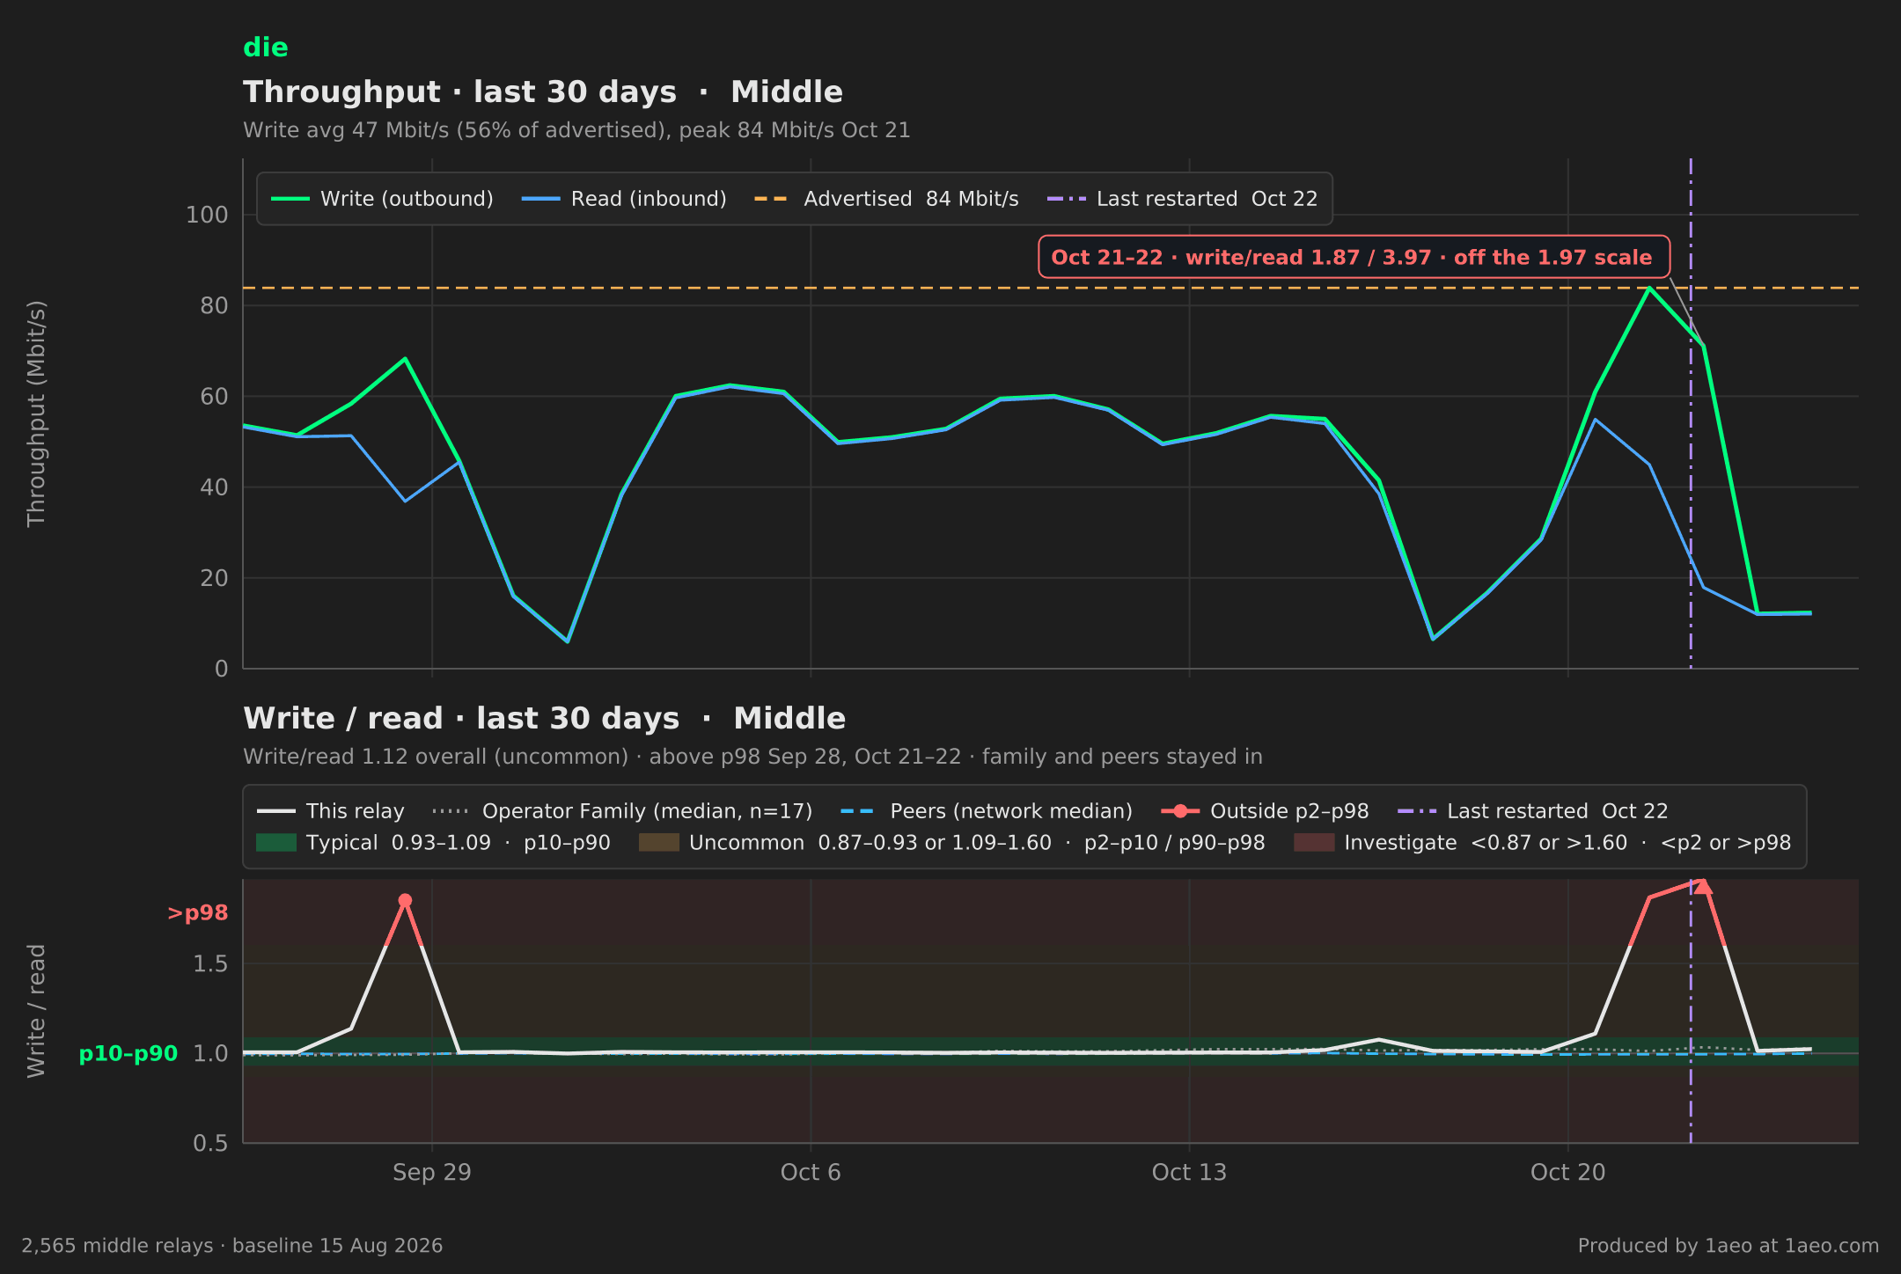The height and width of the screenshot is (1274, 1901).
Task: Click Last restarted Oct 22 in throughput legend
Action: tap(1182, 199)
